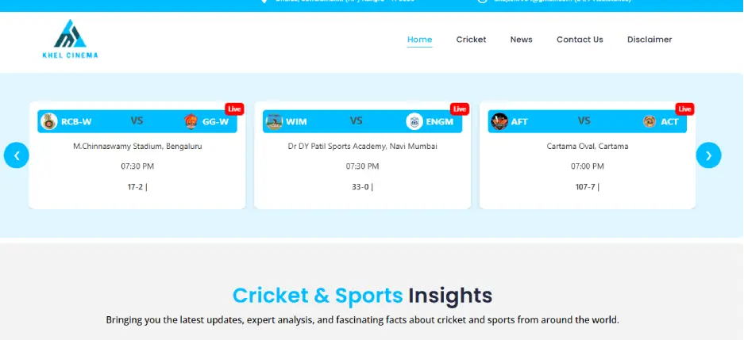The height and width of the screenshot is (340, 744).
Task: Click the ACT team logo
Action: (x=650, y=121)
